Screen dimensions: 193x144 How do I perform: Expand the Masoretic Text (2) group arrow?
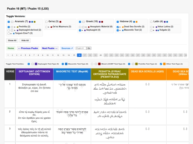coord(120,30)
